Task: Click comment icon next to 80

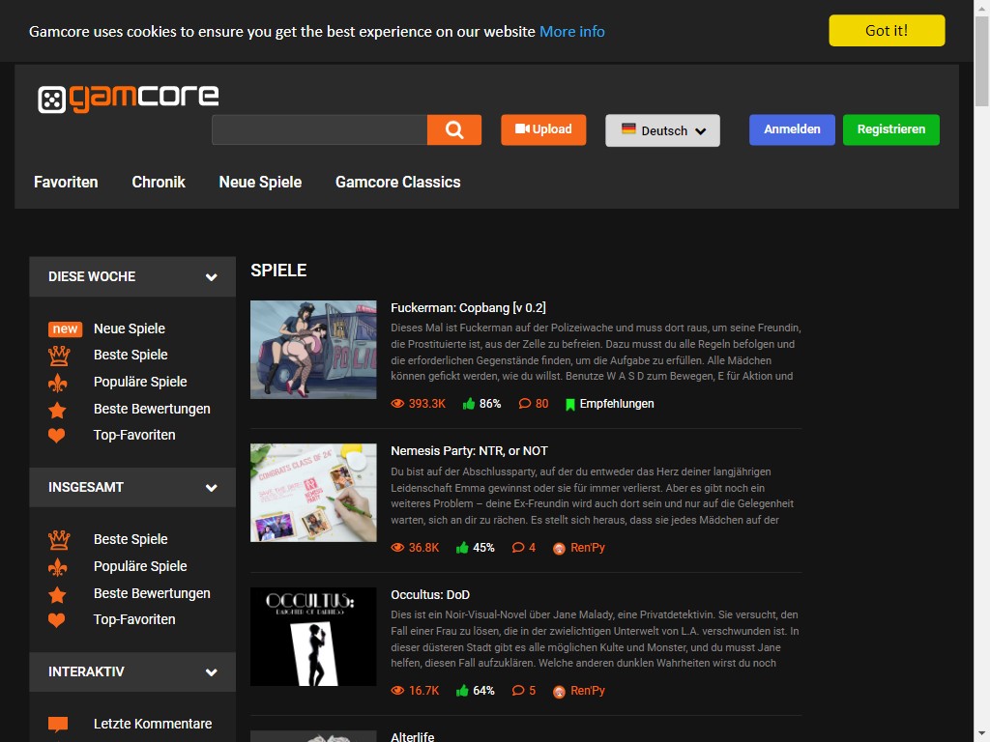Action: click(525, 404)
